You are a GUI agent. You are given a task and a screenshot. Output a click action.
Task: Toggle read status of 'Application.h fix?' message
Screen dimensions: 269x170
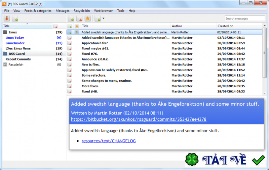click(x=70, y=43)
